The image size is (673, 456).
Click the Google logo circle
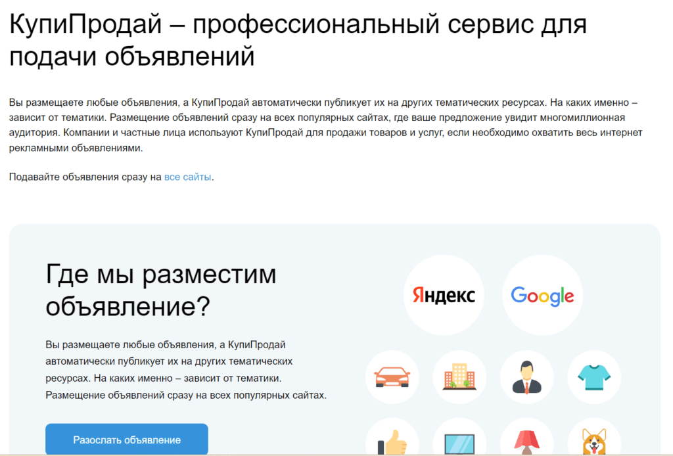(542, 295)
